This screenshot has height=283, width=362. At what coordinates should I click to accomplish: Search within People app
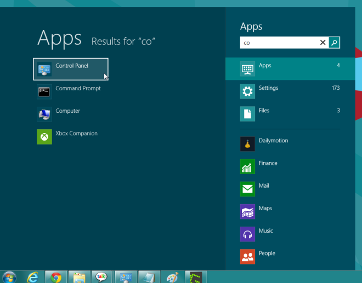click(290, 257)
